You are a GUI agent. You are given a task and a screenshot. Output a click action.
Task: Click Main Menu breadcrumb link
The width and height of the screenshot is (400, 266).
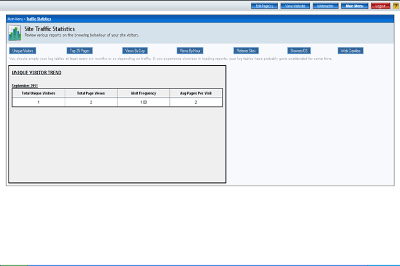pos(15,19)
